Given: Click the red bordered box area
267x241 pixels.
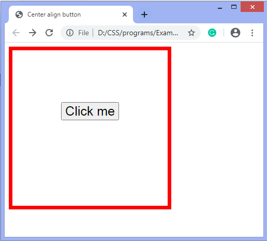Looking at the screenshot, I should tap(90, 155).
